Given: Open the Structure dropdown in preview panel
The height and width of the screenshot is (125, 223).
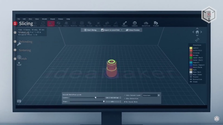Looking at the screenshot, I should coord(159,95).
